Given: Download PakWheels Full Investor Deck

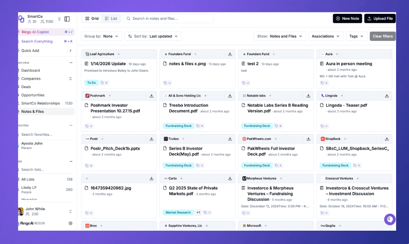Looking at the screenshot, I should (308, 139).
